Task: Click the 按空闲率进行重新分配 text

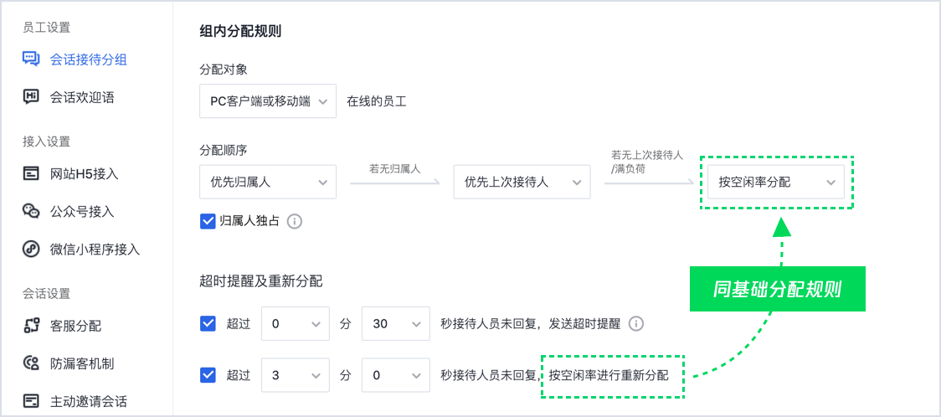Action: (x=609, y=376)
